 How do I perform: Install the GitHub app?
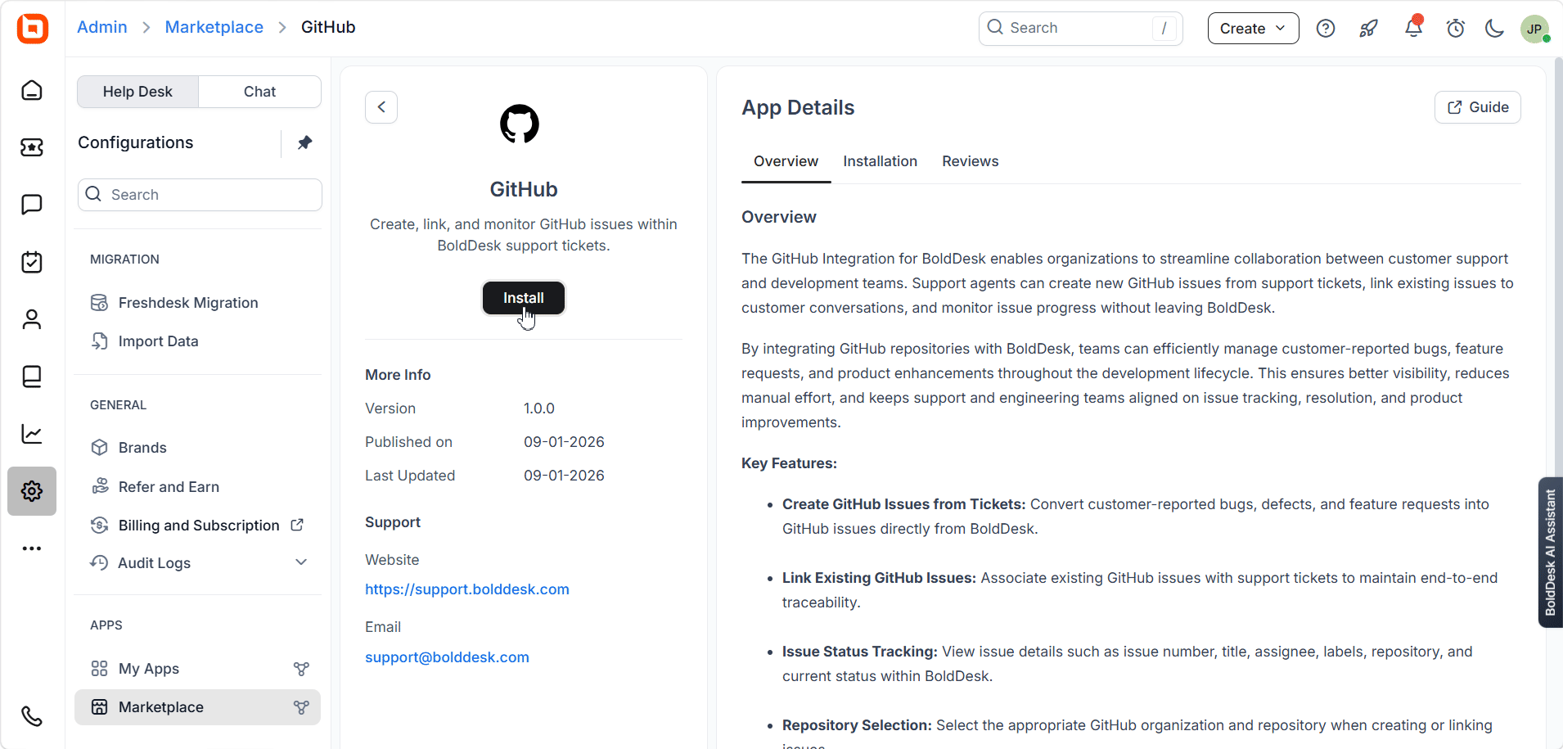pos(524,298)
